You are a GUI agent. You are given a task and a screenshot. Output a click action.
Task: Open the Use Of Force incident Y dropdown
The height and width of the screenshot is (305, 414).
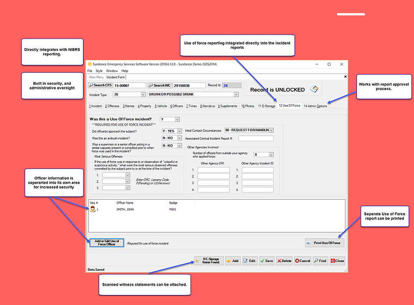pos(177,119)
